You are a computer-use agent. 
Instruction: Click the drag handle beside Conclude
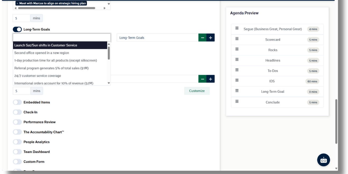[237, 101]
